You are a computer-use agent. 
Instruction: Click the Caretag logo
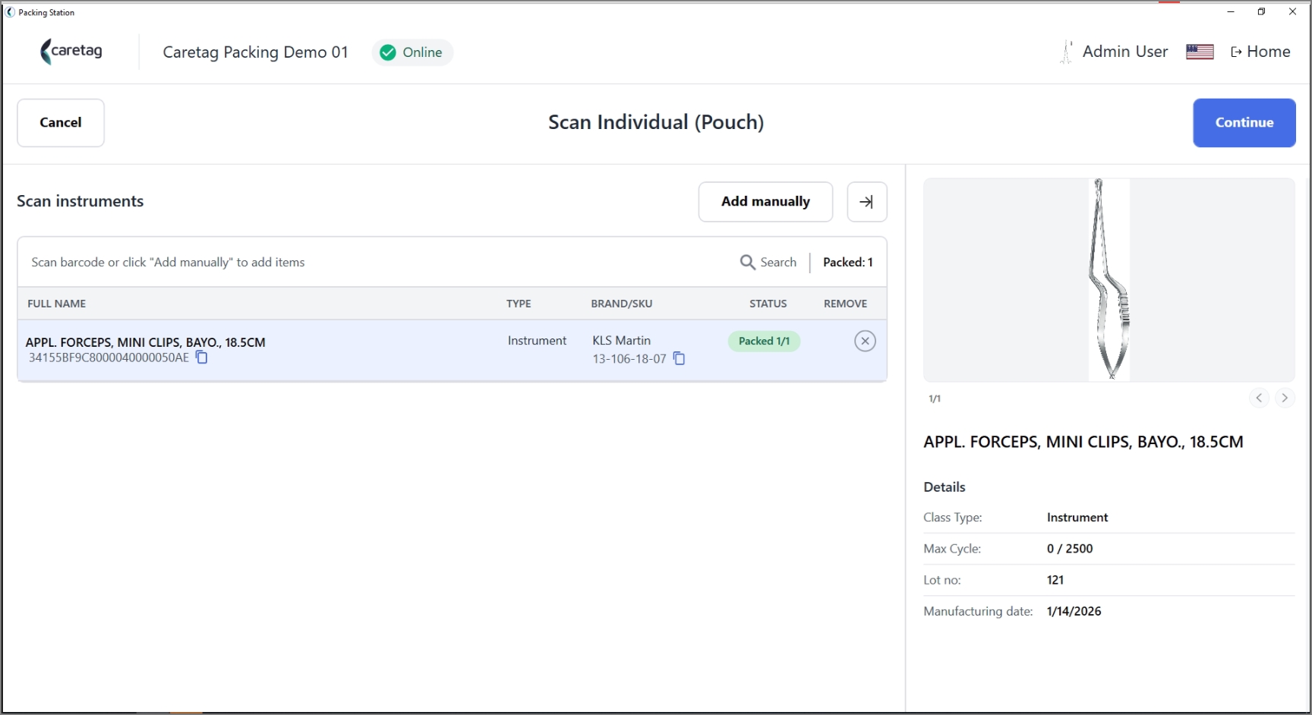pos(71,52)
